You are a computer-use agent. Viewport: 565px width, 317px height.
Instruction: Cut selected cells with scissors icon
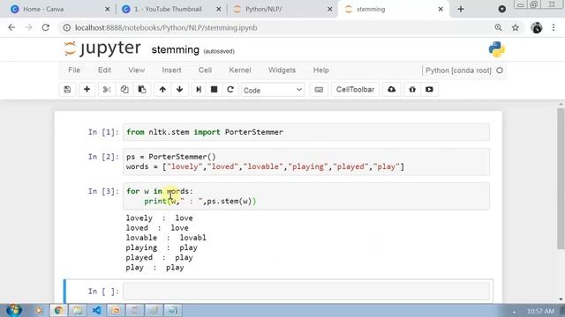click(x=107, y=90)
